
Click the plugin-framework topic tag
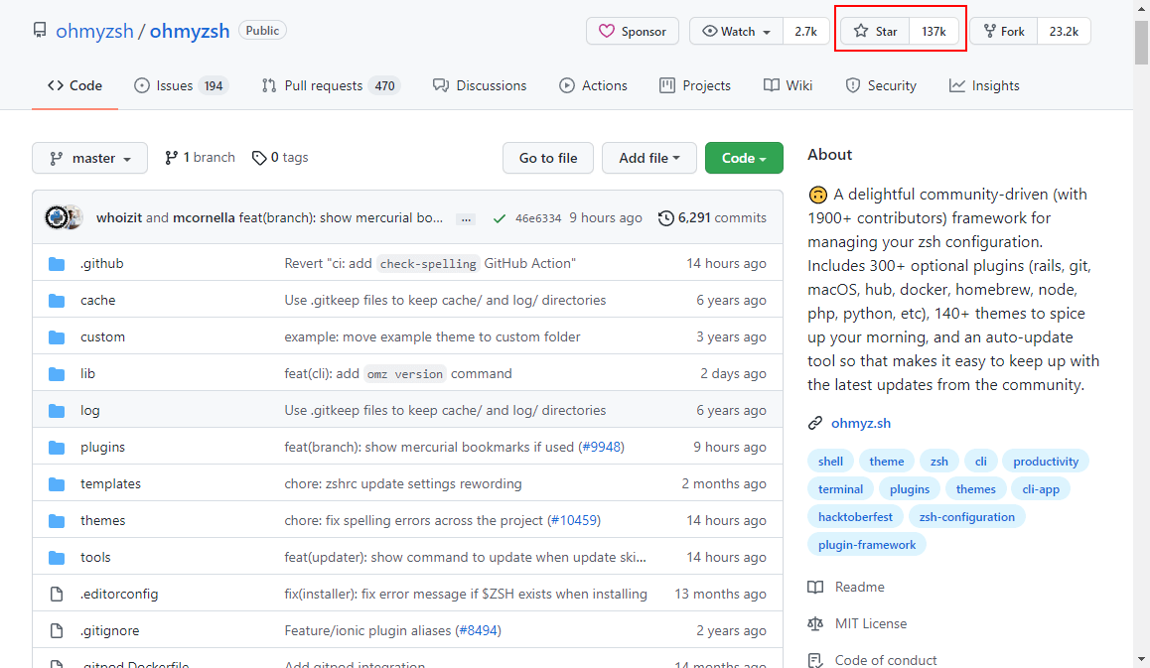coord(867,545)
